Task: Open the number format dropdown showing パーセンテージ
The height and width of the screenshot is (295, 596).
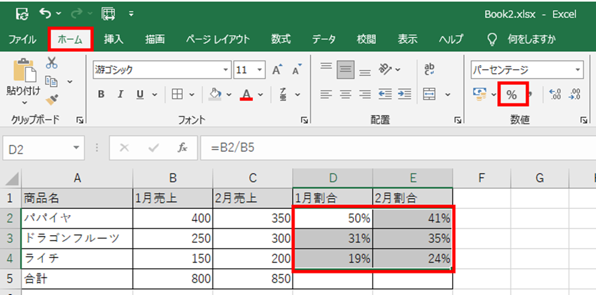Action: click(x=578, y=70)
